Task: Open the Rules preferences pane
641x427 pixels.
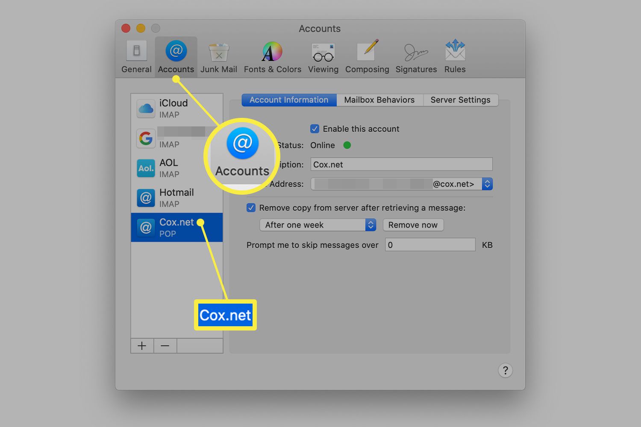Action: pyautogui.click(x=455, y=57)
